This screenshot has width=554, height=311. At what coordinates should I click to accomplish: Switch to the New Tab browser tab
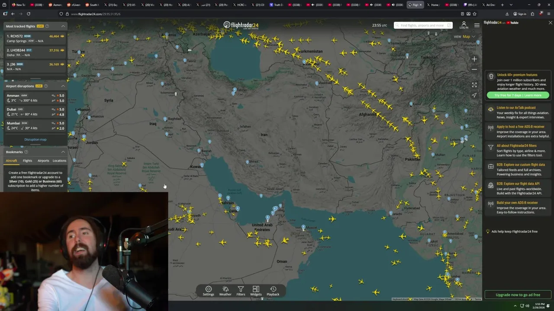pyautogui.click(x=19, y=5)
